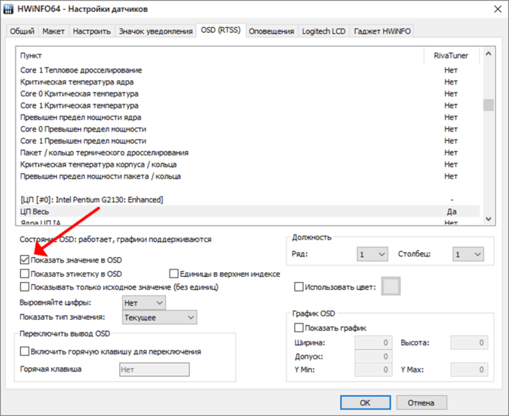Close the sensor settings window

coord(498,9)
